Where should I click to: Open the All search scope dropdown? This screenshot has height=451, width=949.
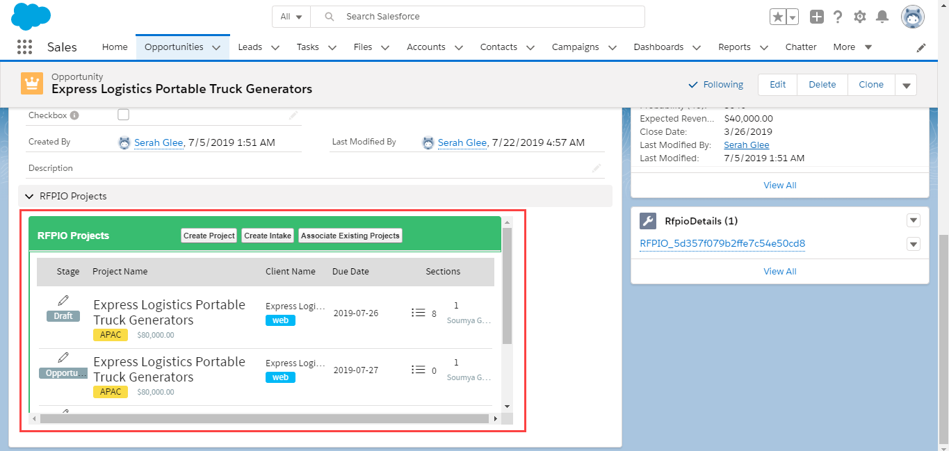coord(291,17)
